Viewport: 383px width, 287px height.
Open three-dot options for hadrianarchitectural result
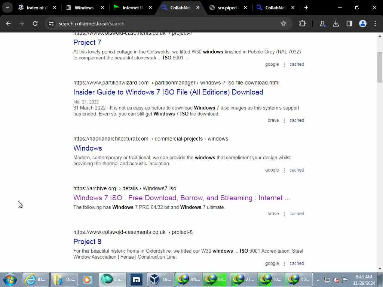point(284,170)
